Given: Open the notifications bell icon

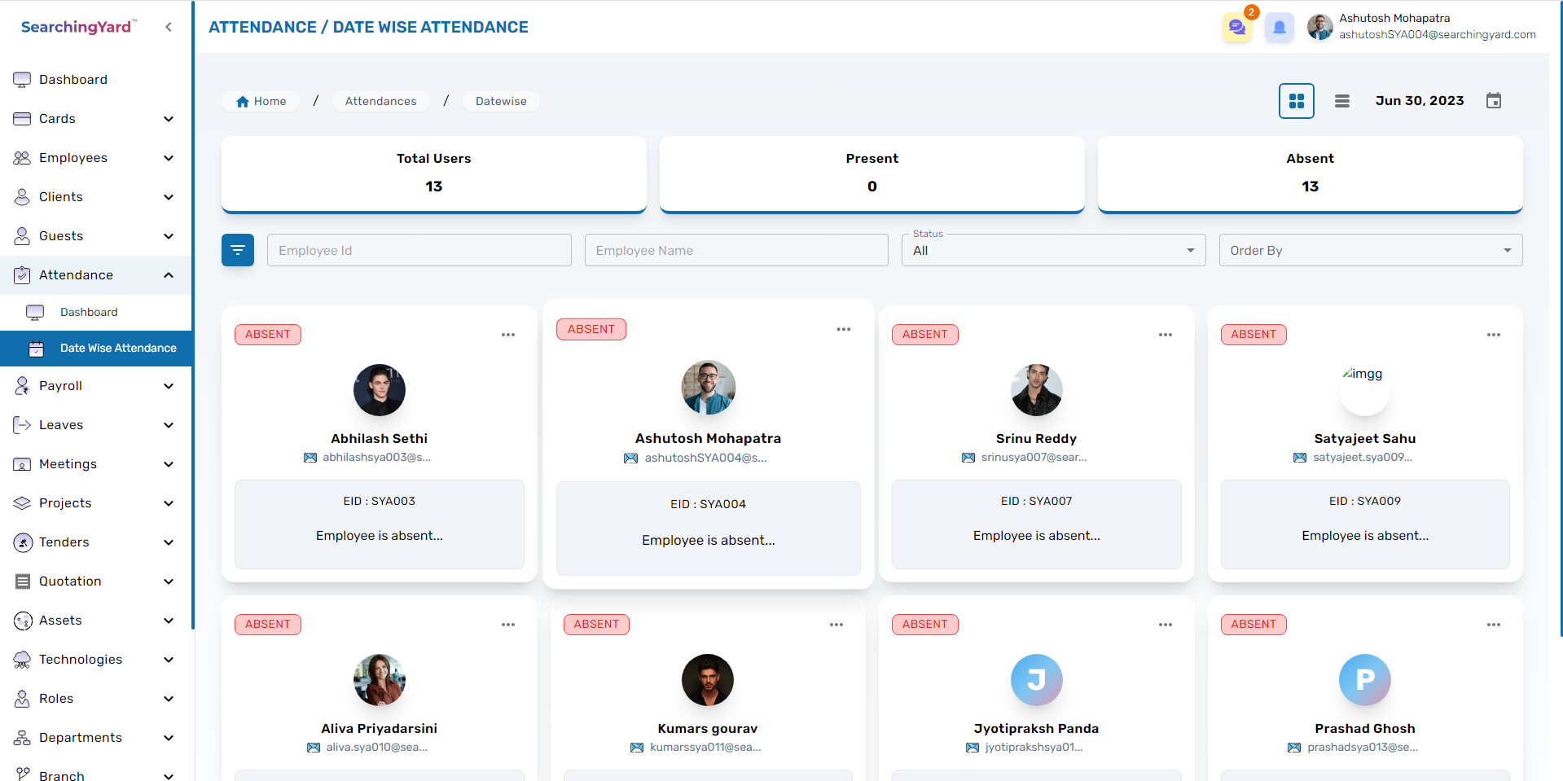Looking at the screenshot, I should (1279, 28).
